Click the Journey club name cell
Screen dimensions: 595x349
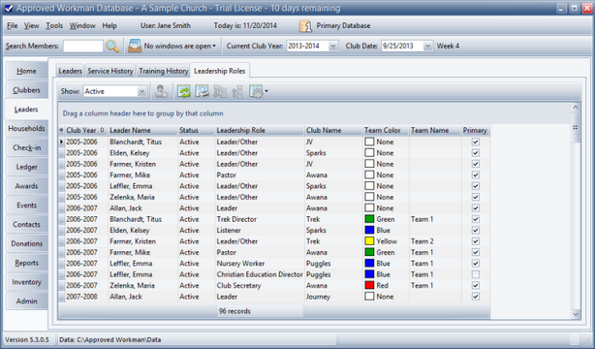coord(333,297)
